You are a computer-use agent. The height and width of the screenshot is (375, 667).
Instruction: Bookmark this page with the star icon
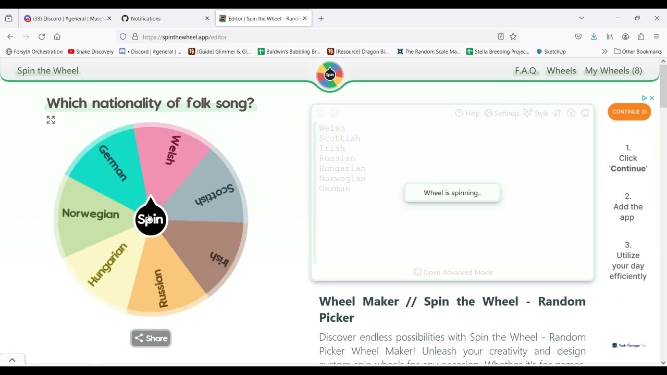(513, 37)
